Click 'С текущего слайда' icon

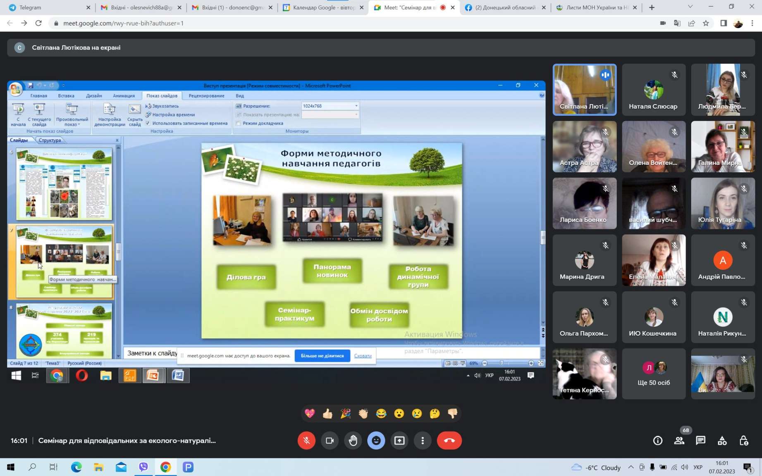coord(39,114)
